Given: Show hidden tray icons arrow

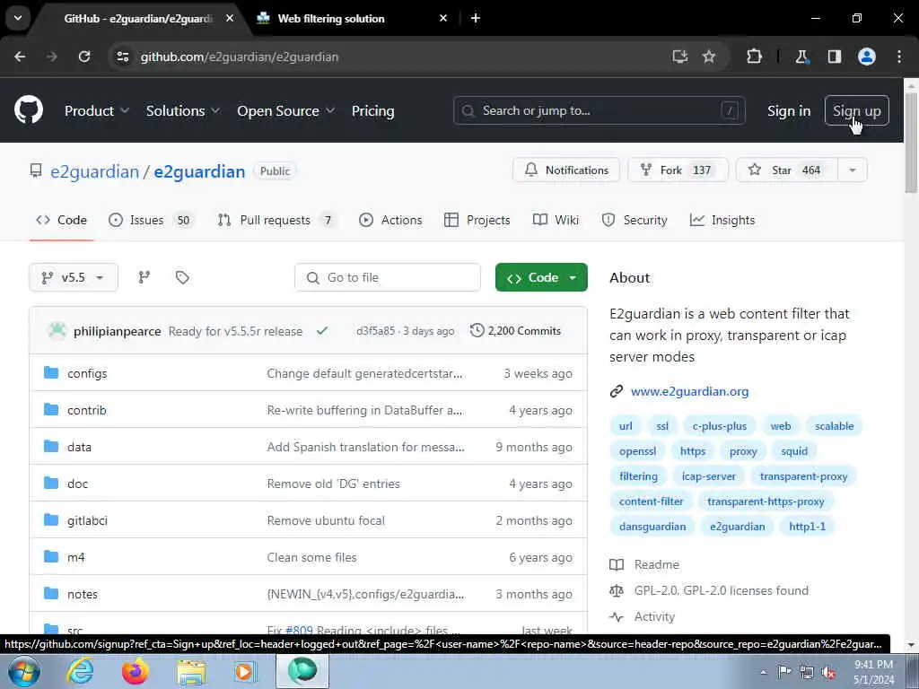Looking at the screenshot, I should click(763, 673).
